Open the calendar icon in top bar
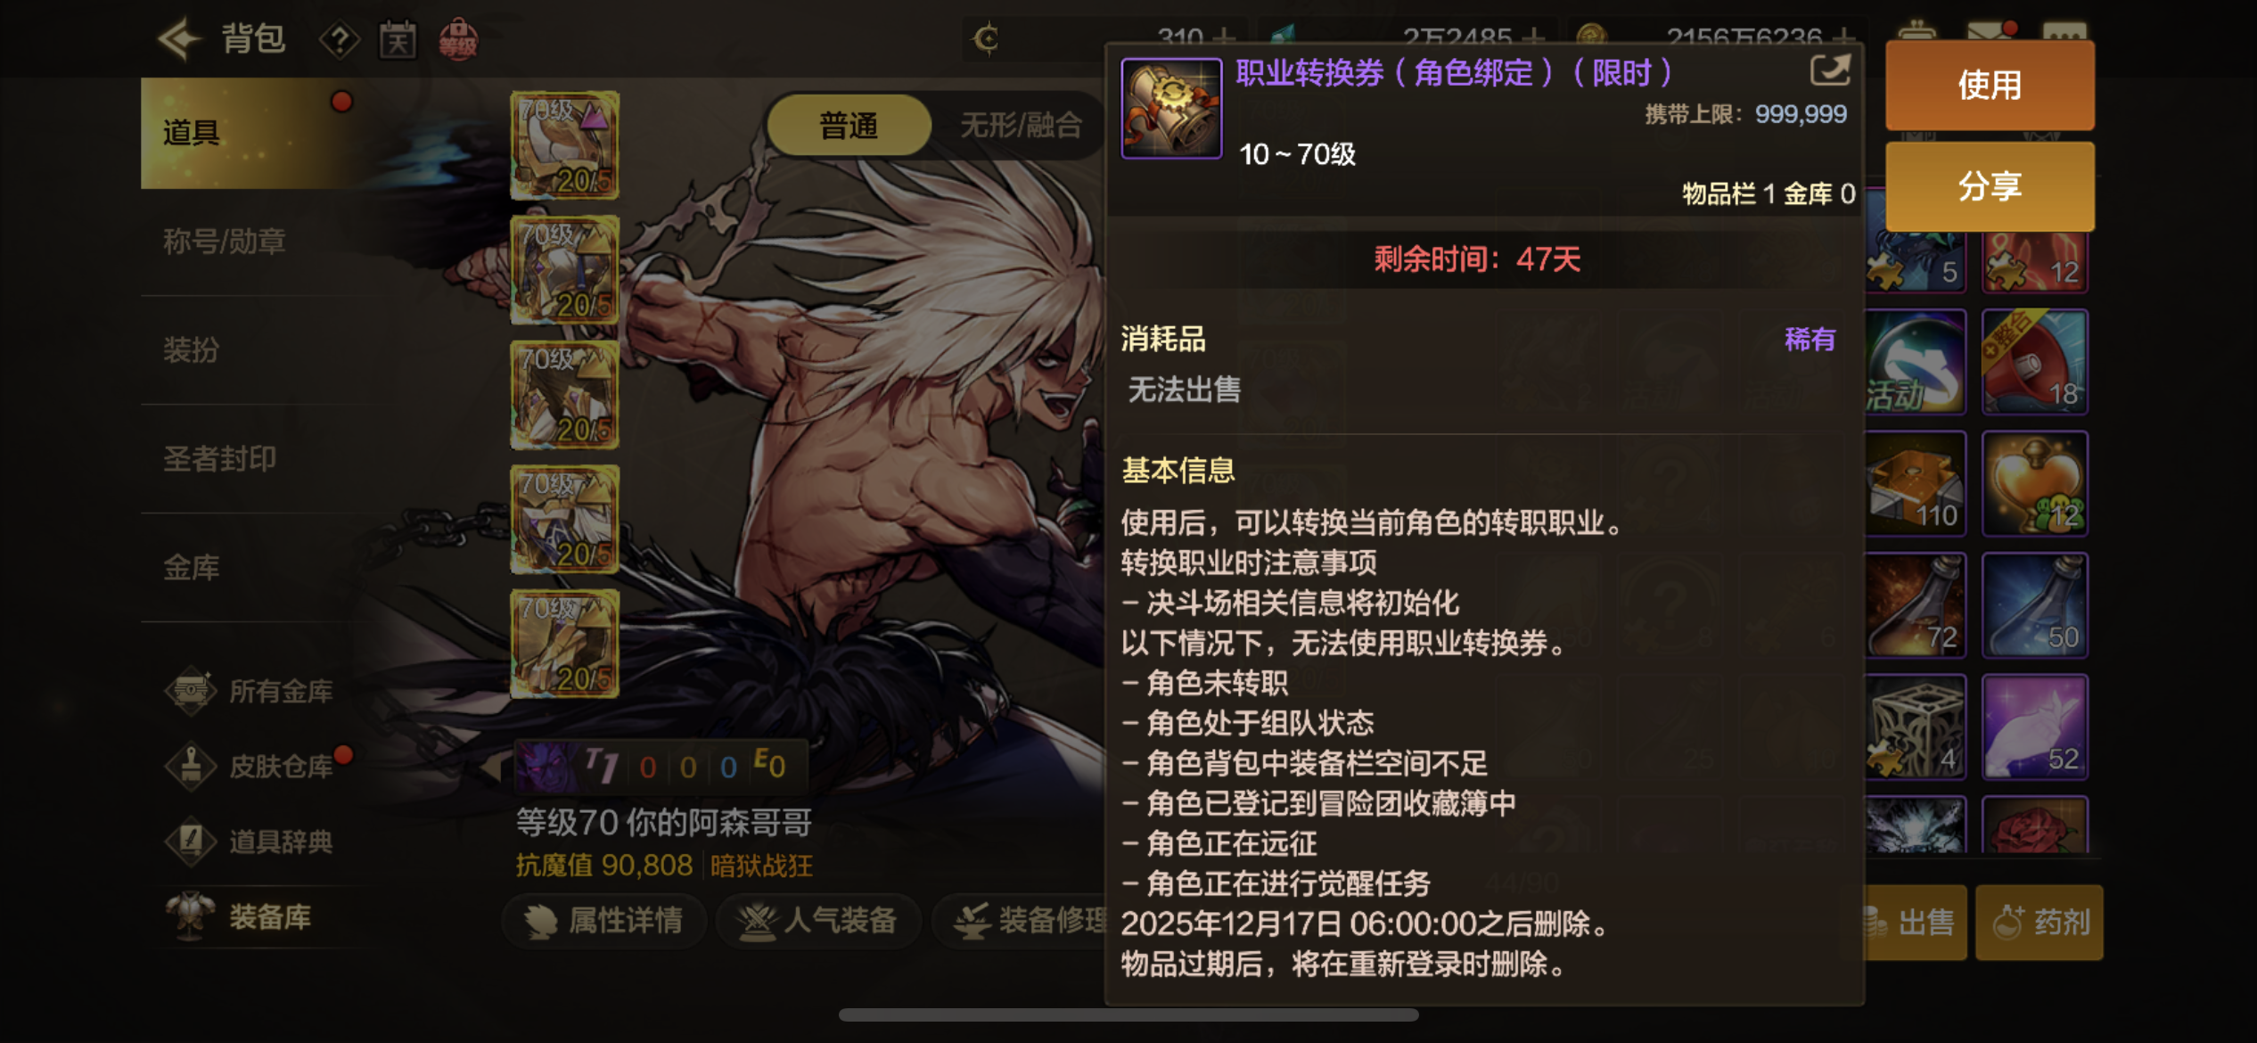2257x1043 pixels. 398,40
